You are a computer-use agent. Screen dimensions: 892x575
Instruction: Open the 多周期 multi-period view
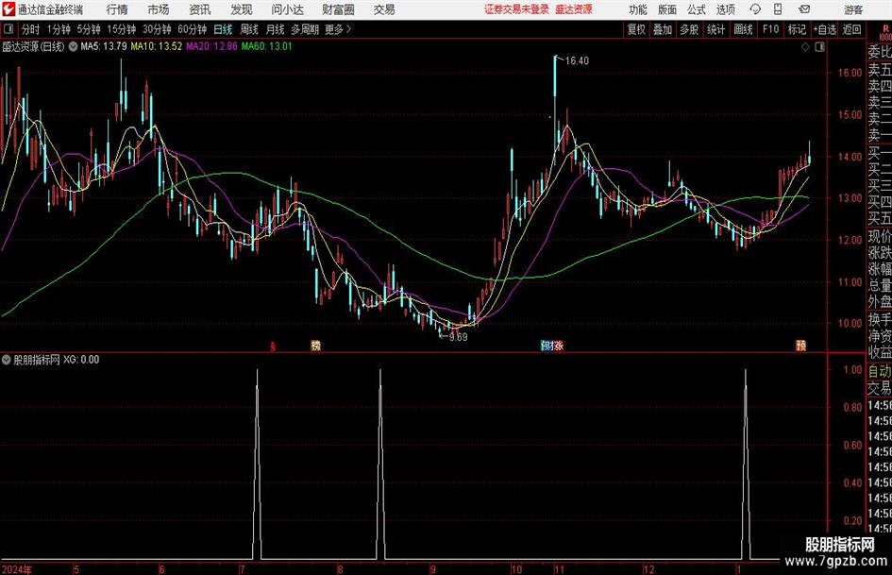pos(305,29)
